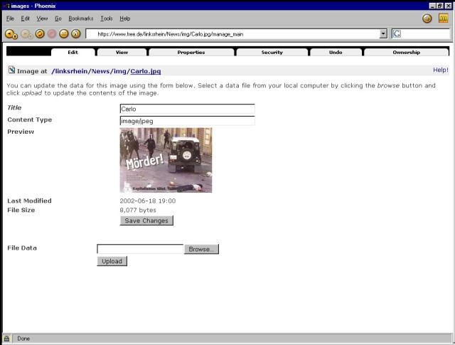Open the Tools menu
The height and width of the screenshot is (345, 455).
[107, 18]
